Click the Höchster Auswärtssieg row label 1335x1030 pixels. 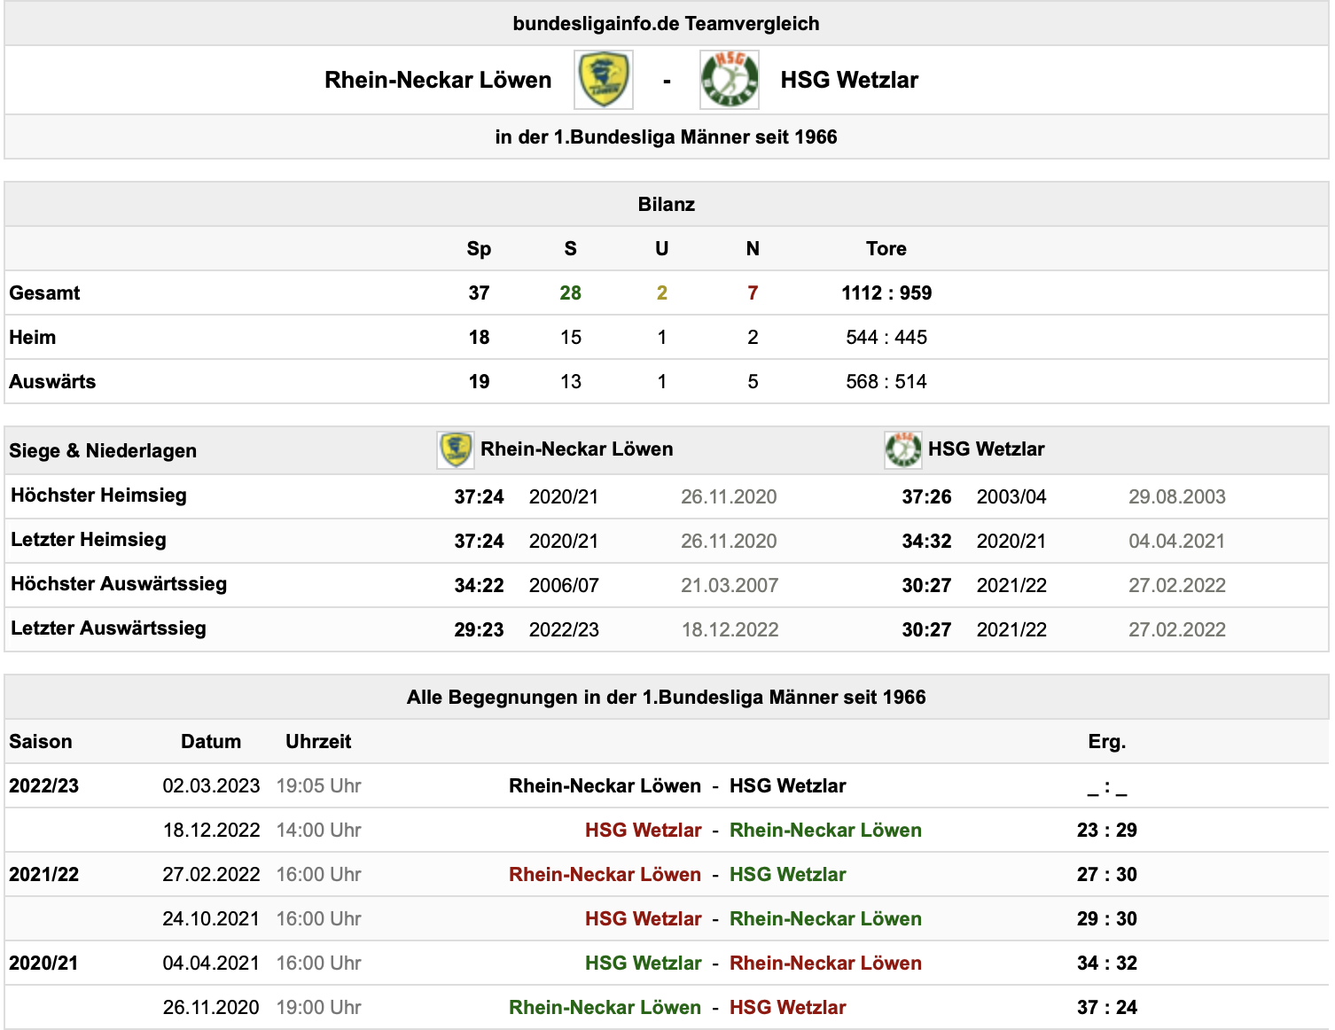click(x=119, y=584)
